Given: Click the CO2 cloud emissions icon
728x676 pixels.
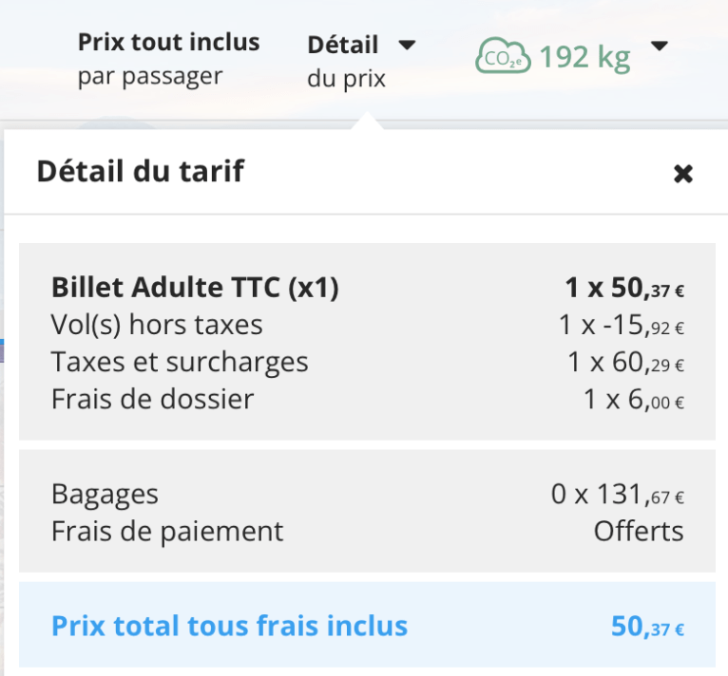Looking at the screenshot, I should [503, 58].
